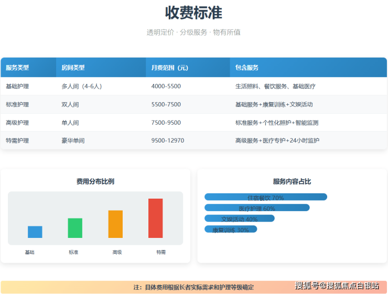Click the orange 高级 bar in chart
The image size is (388, 294).
[x=115, y=224]
